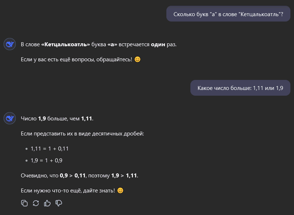Copy the last response with the copy icon
Viewport: 294px width, 215px height.
(x=24, y=203)
